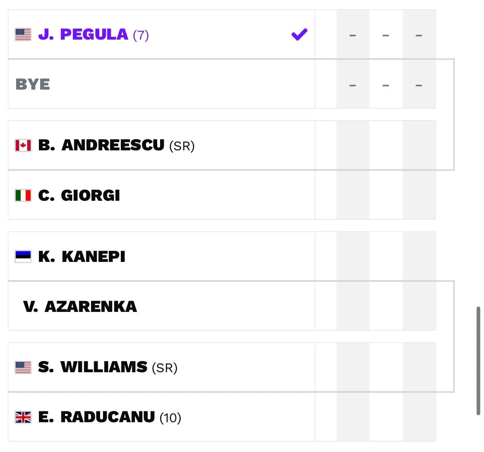Open S. Williams player profile
The height and width of the screenshot is (452, 484).
tap(93, 367)
